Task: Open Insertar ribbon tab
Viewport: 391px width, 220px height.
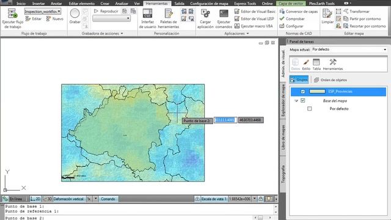Action: pos(38,4)
